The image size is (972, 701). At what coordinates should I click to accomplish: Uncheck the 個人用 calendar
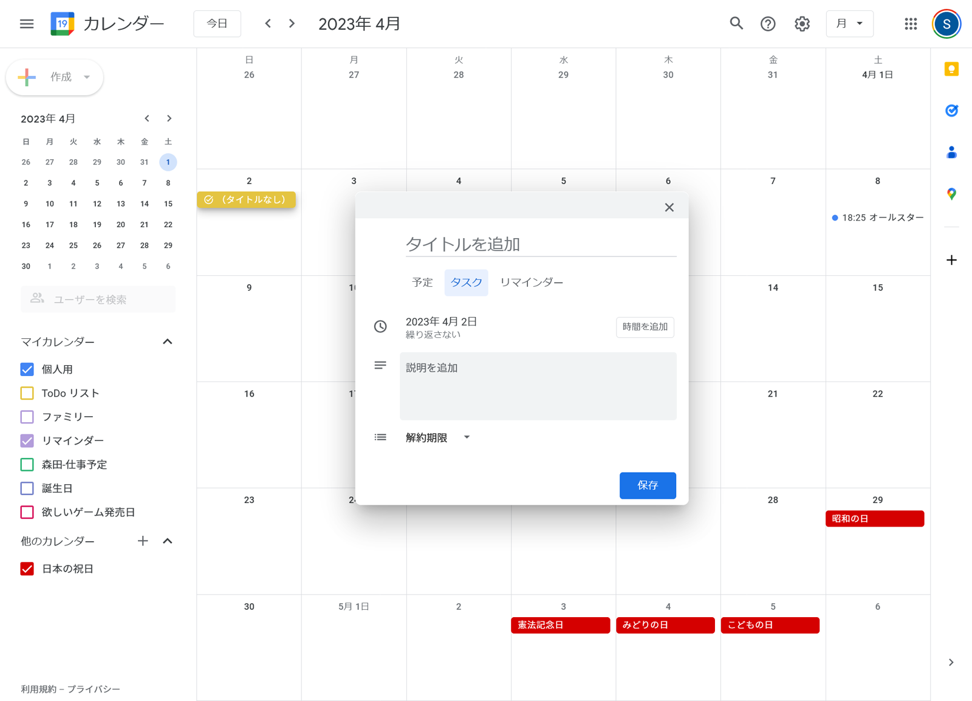click(27, 369)
